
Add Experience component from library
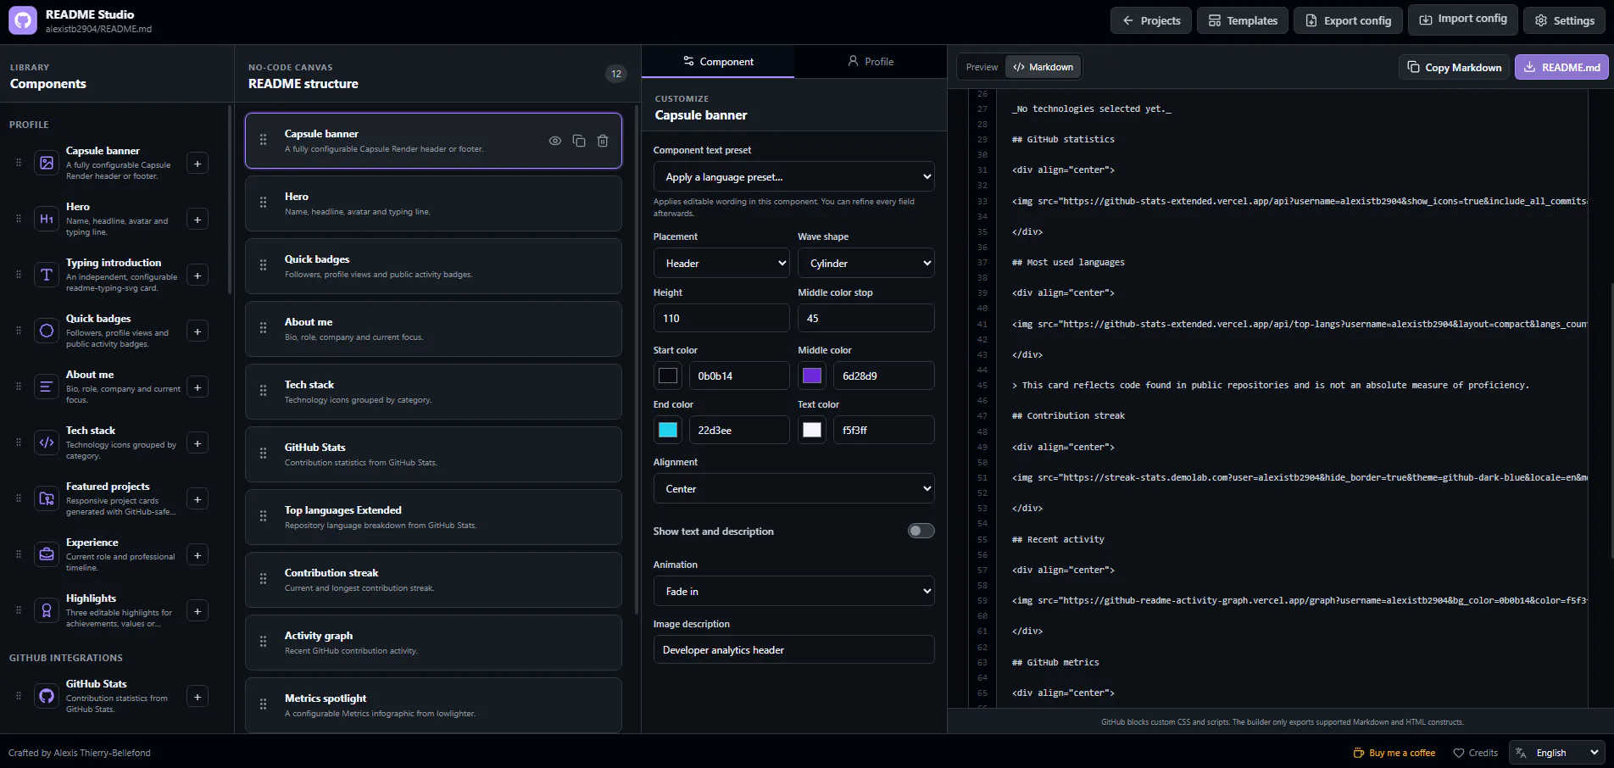pyautogui.click(x=198, y=555)
